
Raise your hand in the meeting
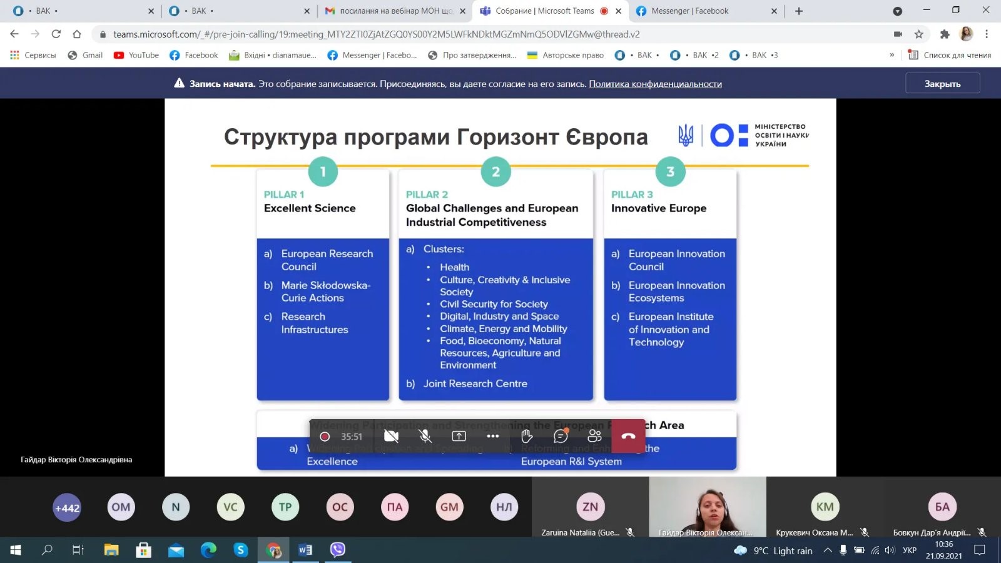[527, 436]
